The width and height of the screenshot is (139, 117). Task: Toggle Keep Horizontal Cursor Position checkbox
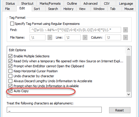click(11, 71)
